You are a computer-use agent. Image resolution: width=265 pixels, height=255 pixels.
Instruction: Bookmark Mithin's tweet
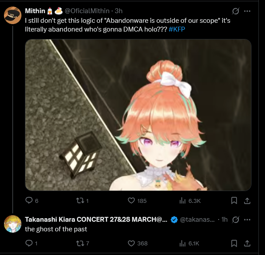coord(234,201)
